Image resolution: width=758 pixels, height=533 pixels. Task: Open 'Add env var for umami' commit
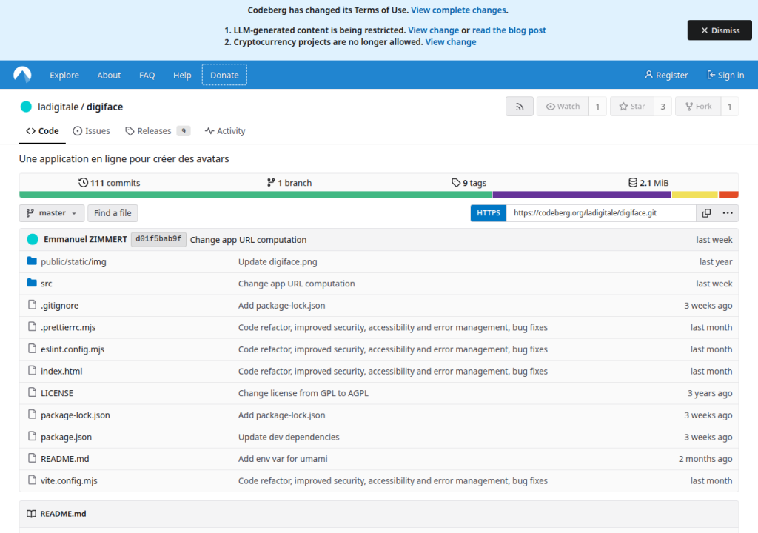(x=283, y=458)
